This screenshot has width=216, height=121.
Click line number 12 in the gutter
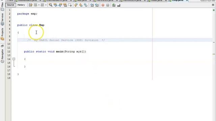(x=9, y=51)
